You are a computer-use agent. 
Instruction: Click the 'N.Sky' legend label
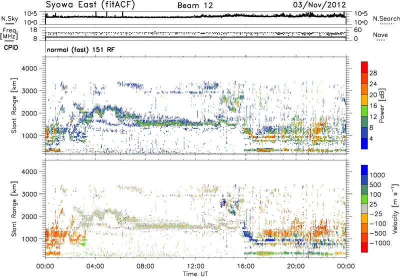click(9, 18)
